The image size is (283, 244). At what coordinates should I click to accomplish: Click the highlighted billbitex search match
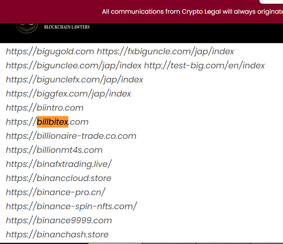tap(53, 122)
